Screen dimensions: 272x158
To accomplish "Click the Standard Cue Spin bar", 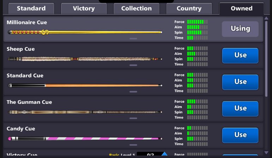I will click(197, 86).
